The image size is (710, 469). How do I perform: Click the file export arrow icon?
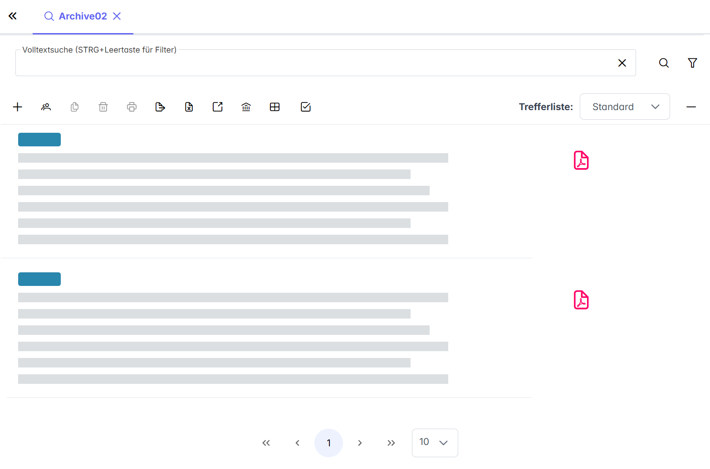click(x=160, y=107)
